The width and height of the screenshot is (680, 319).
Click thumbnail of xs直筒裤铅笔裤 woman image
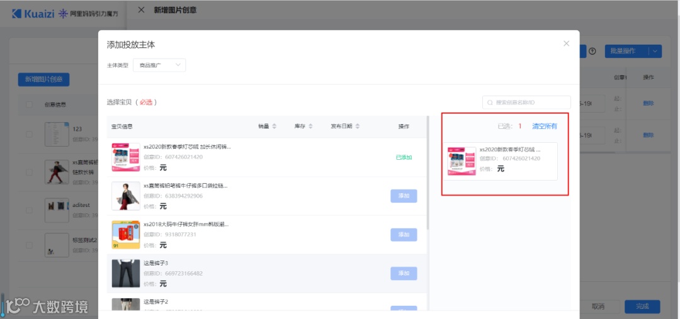pyautogui.click(x=126, y=196)
